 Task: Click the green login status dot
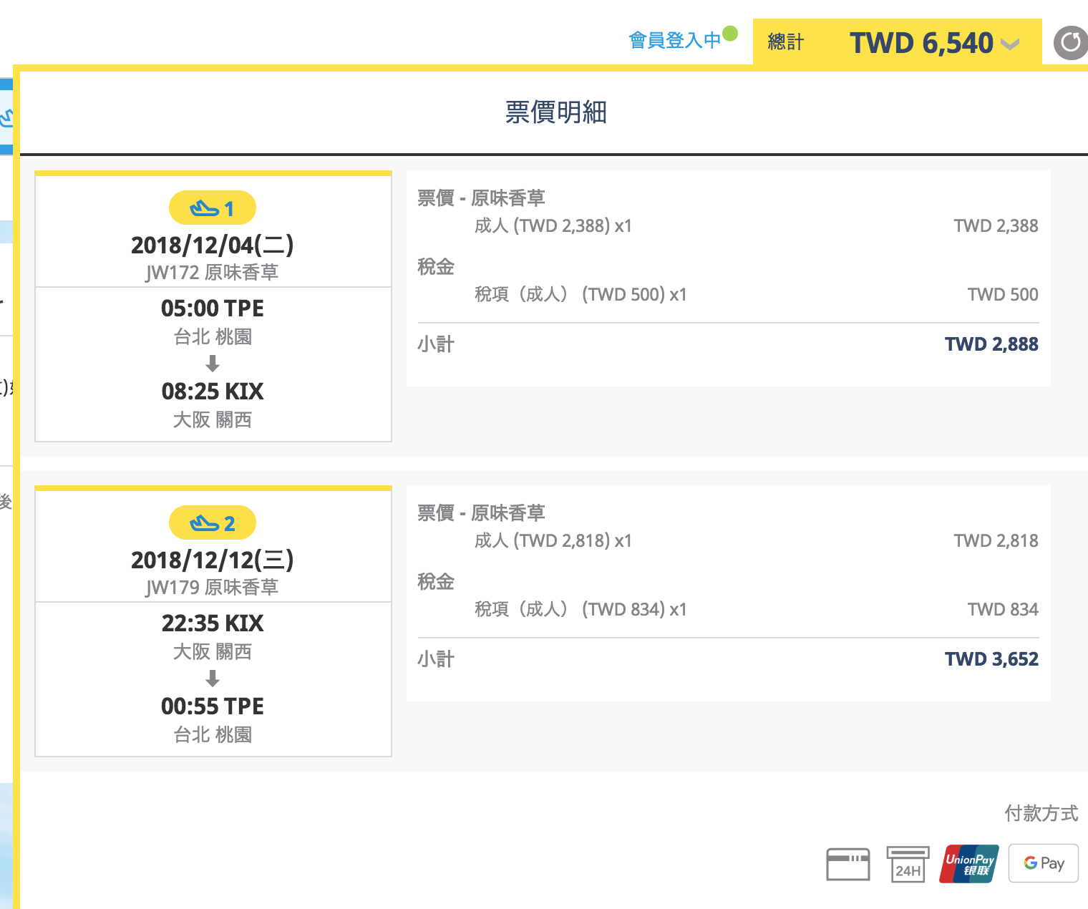pos(730,33)
